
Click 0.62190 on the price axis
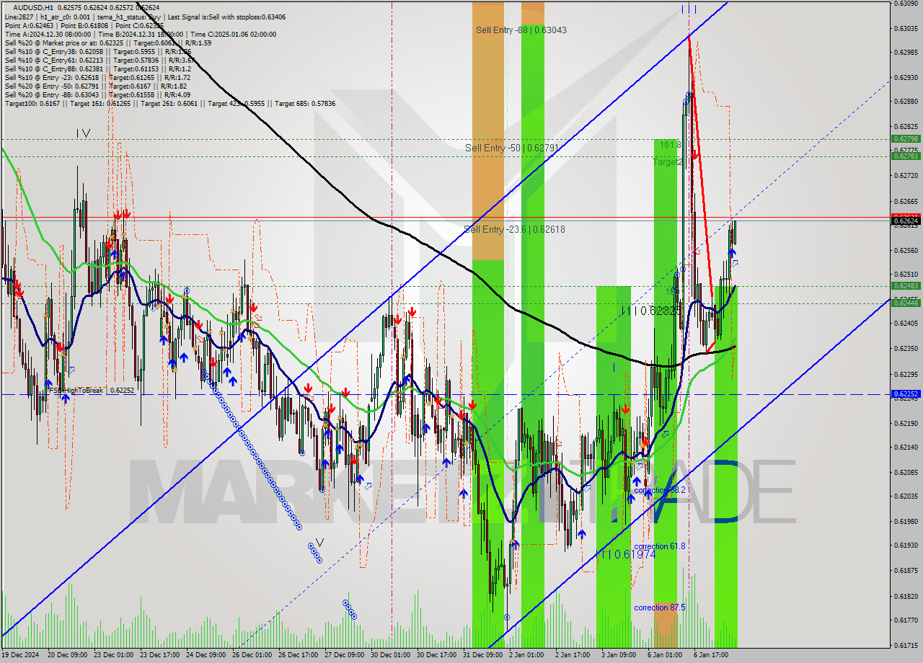[906, 423]
